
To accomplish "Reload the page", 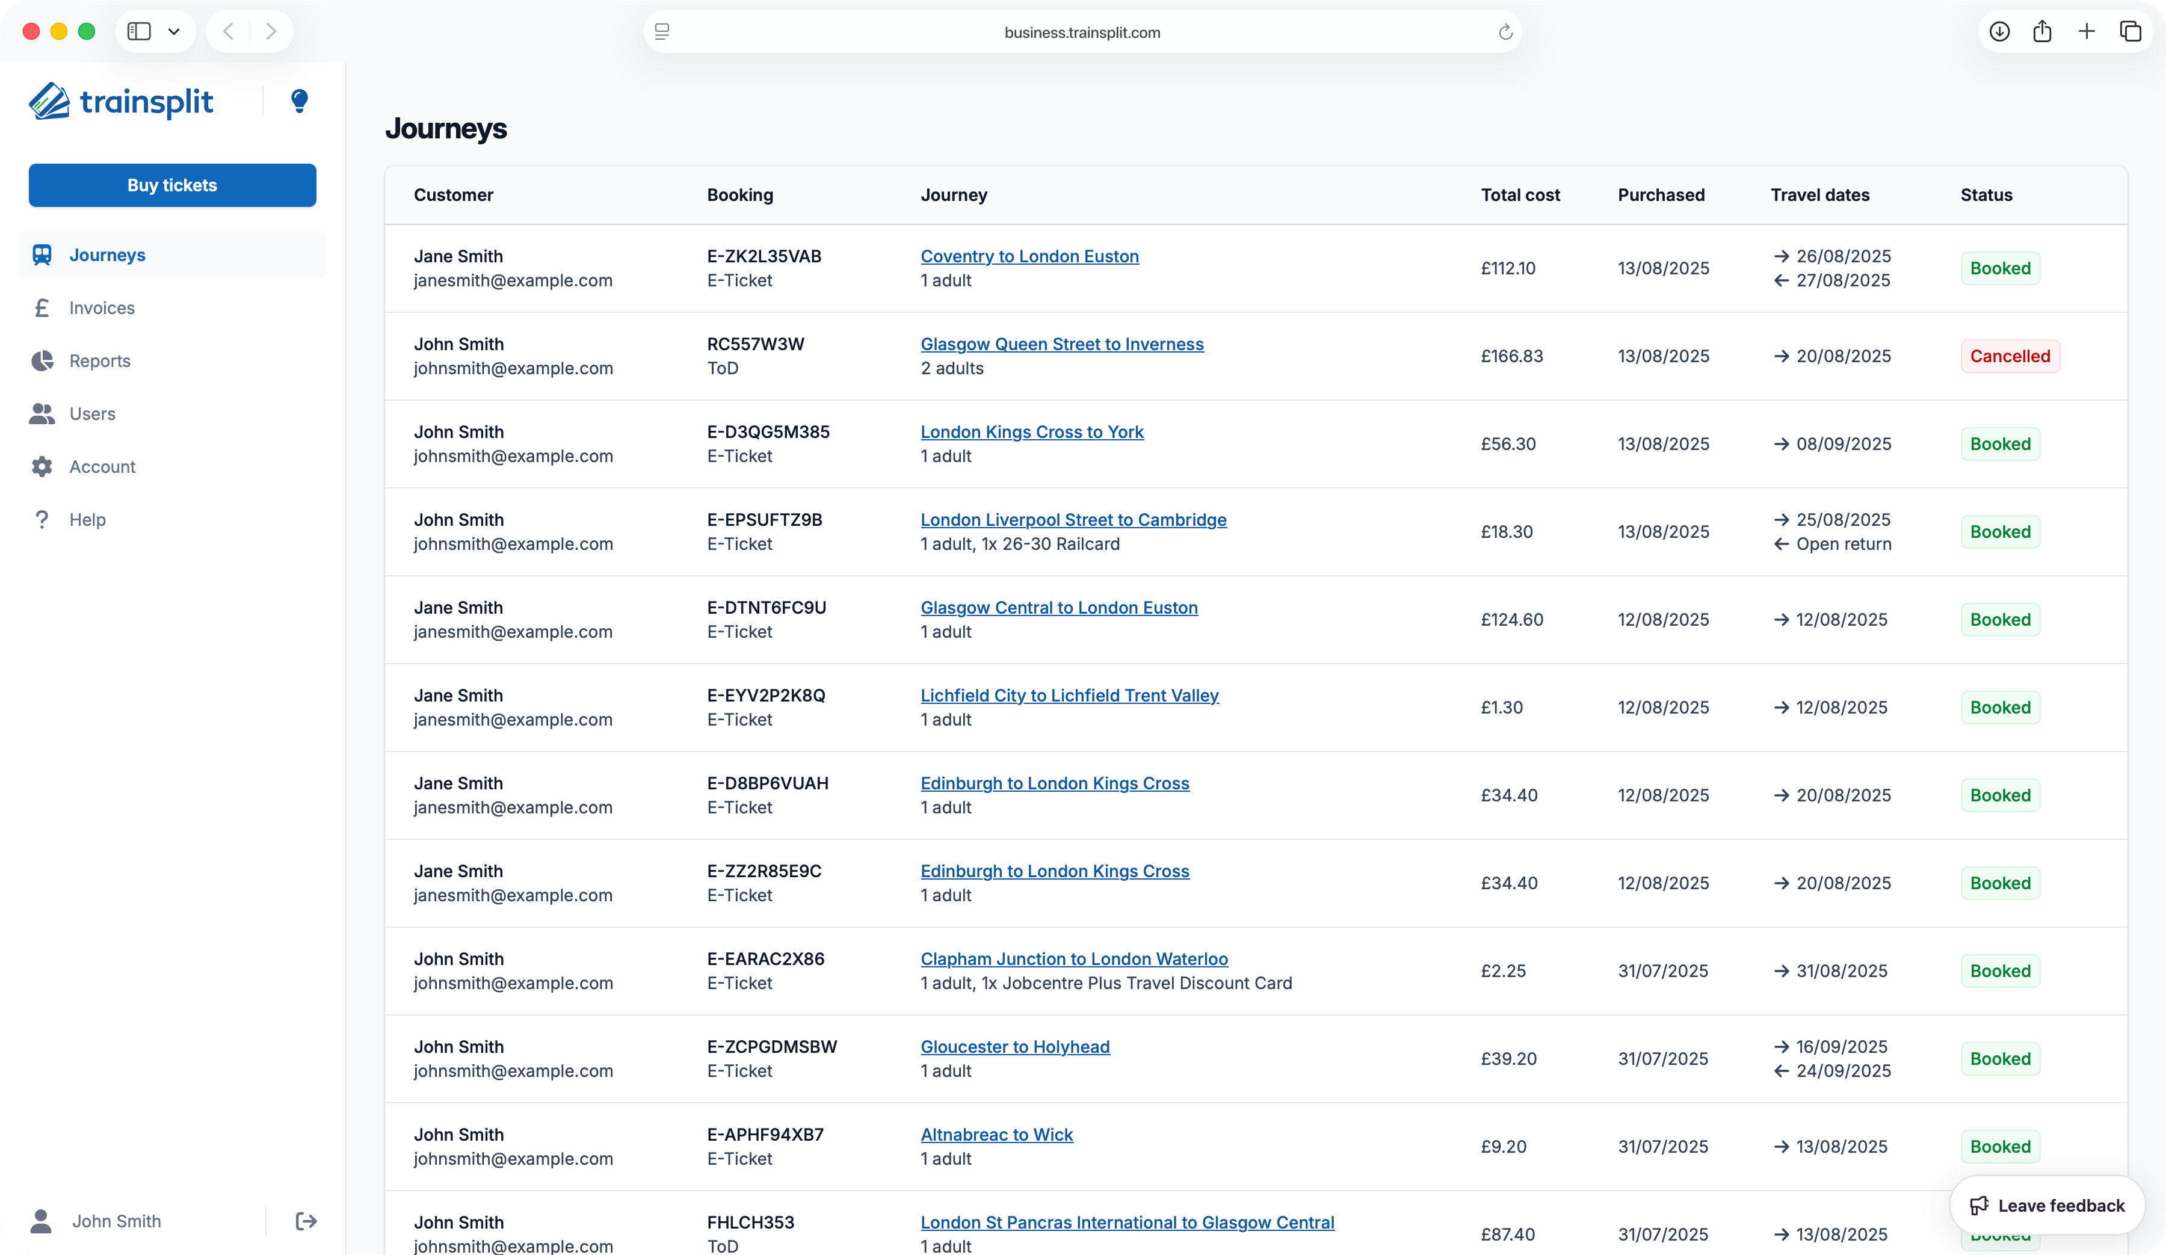I will 1505,32.
